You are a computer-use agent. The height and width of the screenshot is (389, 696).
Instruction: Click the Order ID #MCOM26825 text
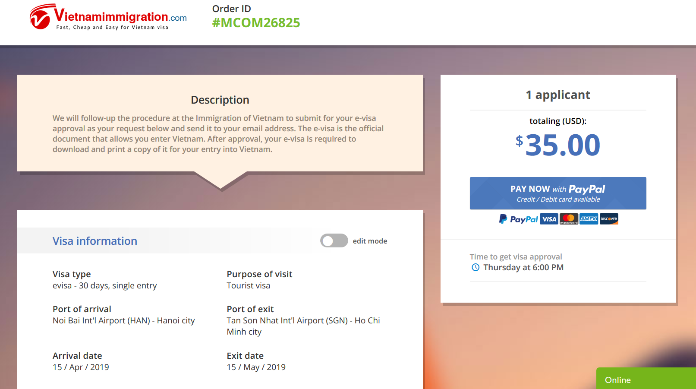256,23
